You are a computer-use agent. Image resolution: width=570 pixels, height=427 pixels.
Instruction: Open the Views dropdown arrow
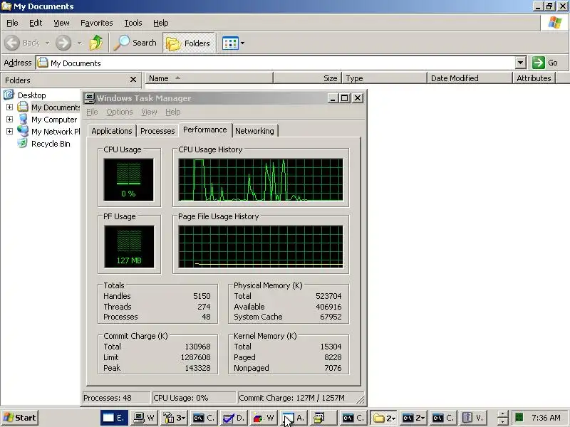242,43
